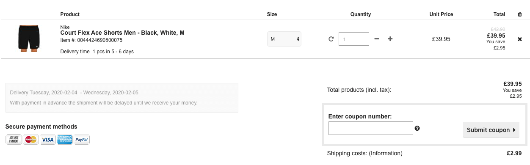The height and width of the screenshot is (165, 530).
Task: Click the black Nike shorts thumbnail
Action: pyautogui.click(x=29, y=38)
